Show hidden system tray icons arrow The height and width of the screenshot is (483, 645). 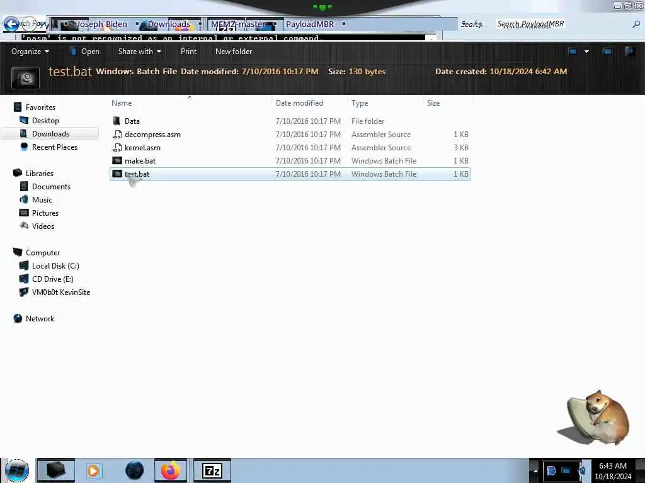point(535,470)
